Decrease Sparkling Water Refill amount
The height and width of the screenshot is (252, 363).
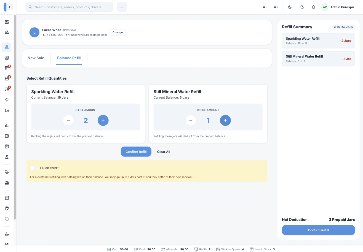(68, 120)
